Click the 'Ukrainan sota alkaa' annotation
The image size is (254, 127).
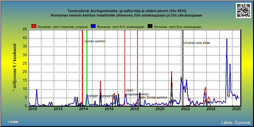pyautogui.click(x=197, y=43)
